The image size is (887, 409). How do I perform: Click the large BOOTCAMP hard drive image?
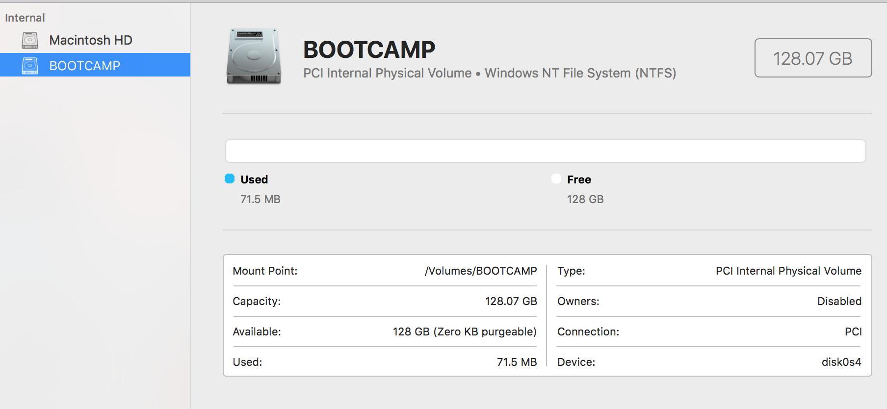click(x=254, y=56)
